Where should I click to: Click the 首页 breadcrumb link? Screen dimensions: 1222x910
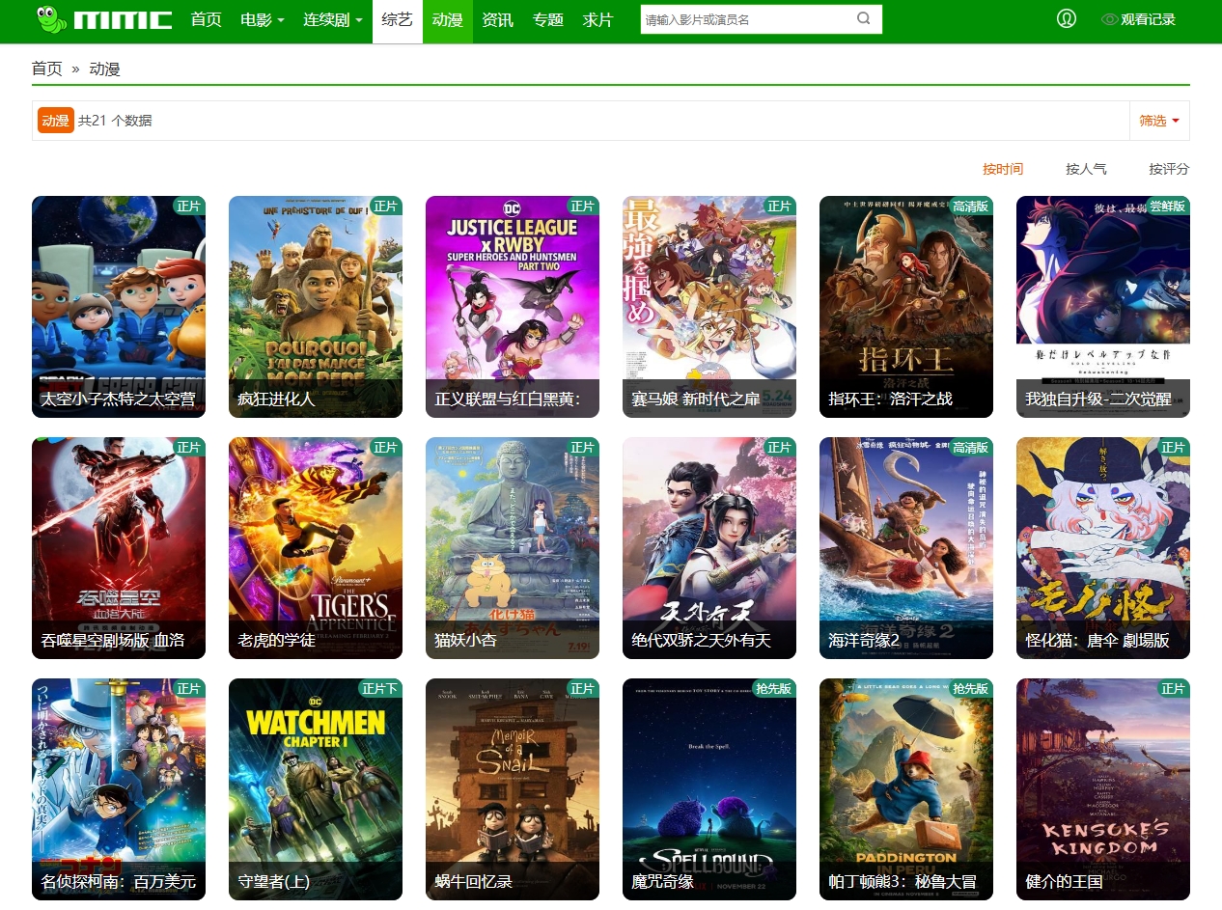47,69
